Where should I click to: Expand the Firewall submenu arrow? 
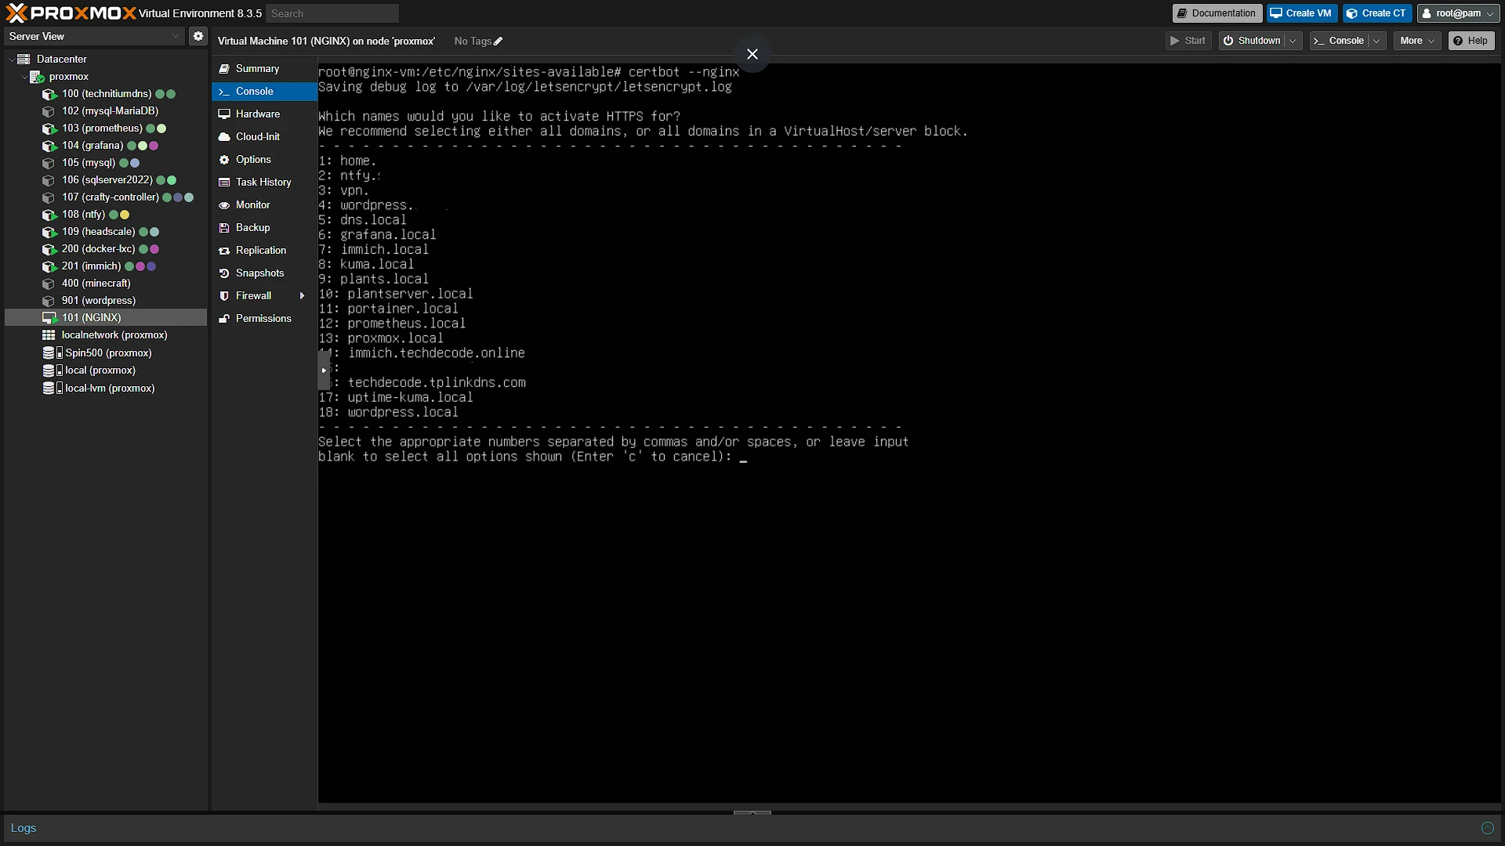click(302, 296)
